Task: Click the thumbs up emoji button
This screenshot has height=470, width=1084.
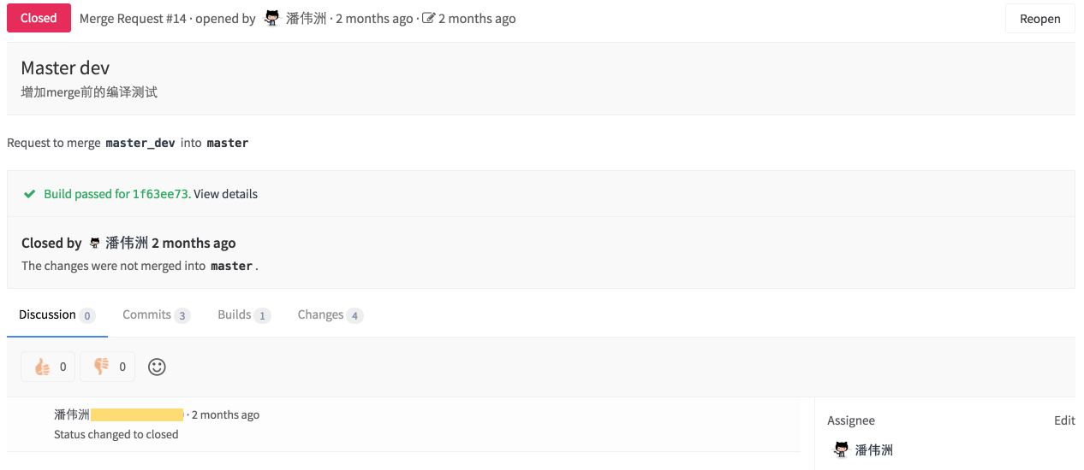Action: coord(48,367)
